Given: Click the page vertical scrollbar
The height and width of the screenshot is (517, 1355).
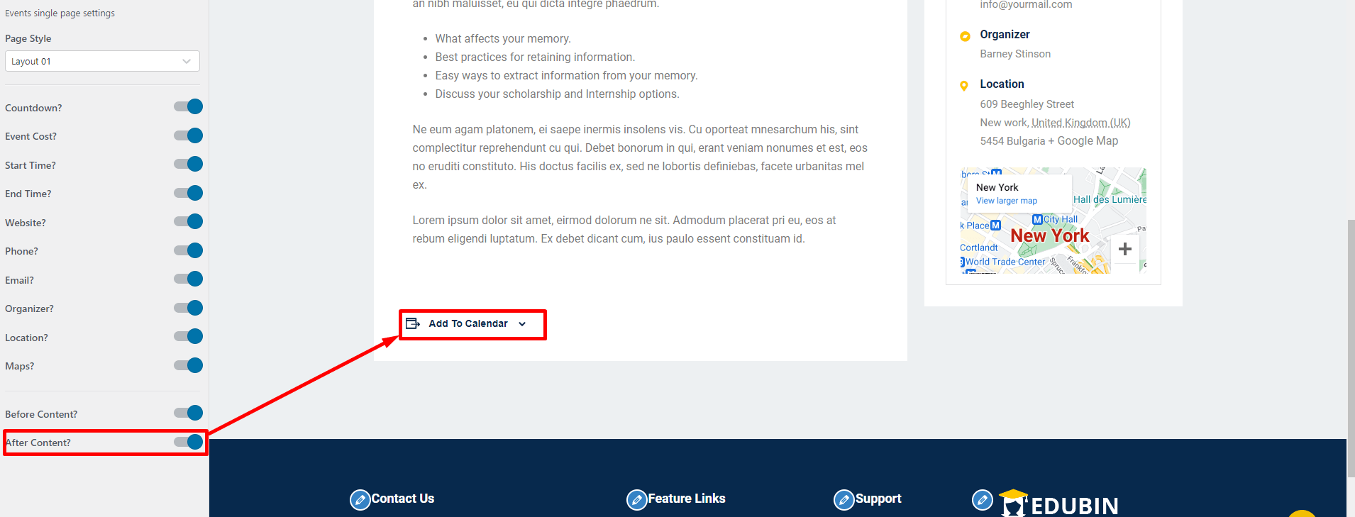Looking at the screenshot, I should tap(1351, 348).
